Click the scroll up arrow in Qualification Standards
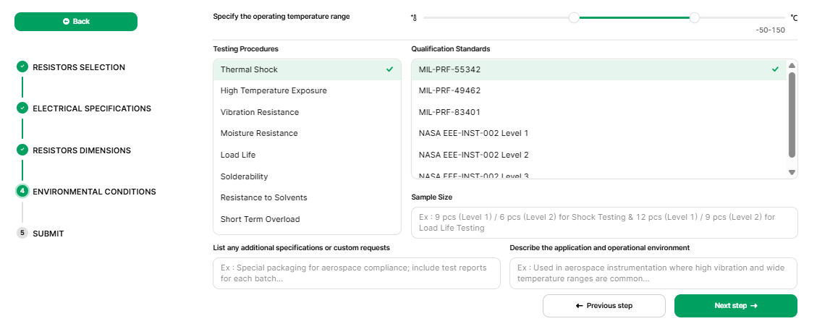 (x=792, y=66)
